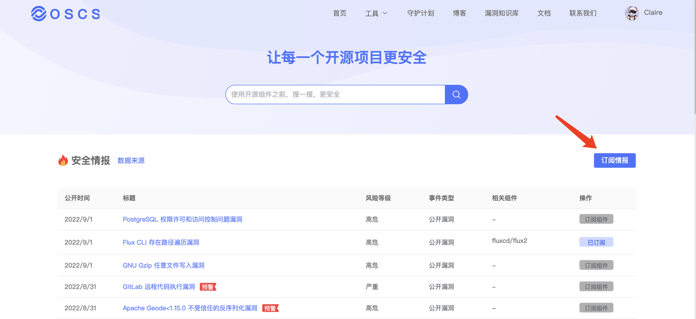The width and height of the screenshot is (696, 319).
Task: Click the 订阅情报 button
Action: (614, 160)
